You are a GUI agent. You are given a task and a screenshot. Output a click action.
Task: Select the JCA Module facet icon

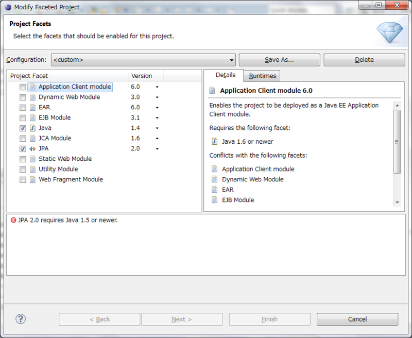(x=32, y=138)
